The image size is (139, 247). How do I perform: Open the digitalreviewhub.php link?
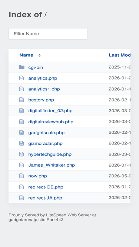(51, 122)
